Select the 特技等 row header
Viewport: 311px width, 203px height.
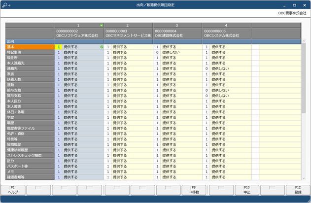tap(30, 139)
